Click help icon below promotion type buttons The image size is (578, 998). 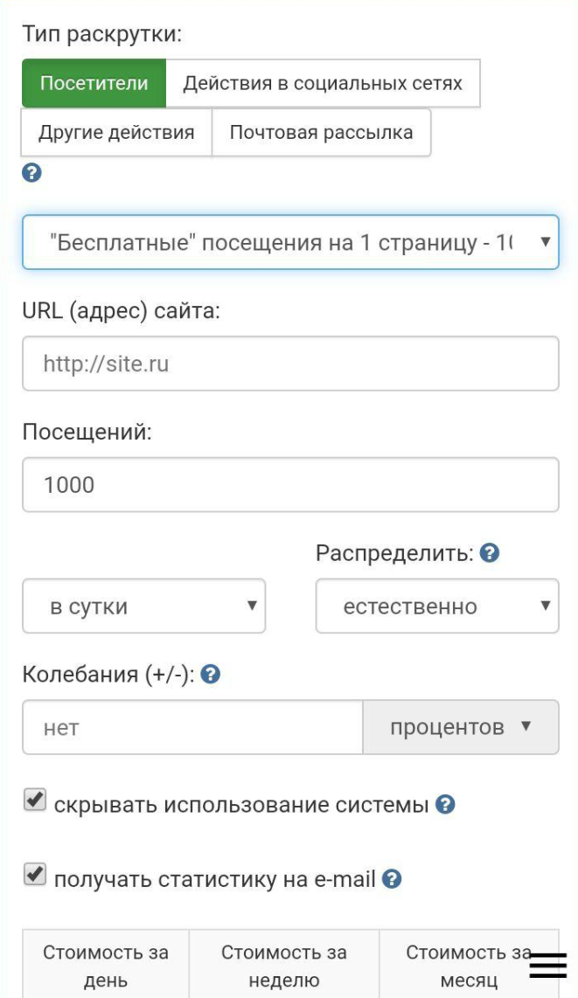[x=31, y=173]
